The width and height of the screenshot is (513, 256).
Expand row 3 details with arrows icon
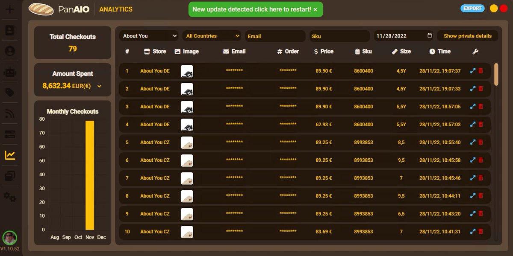[x=472, y=107]
